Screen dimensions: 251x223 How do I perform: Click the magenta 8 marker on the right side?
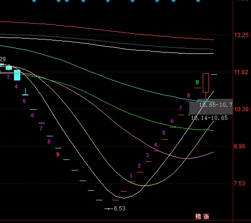(x=188, y=95)
